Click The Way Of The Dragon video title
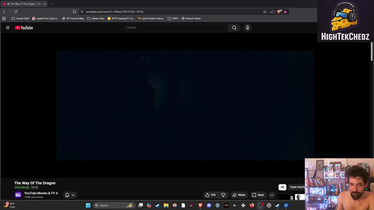 point(35,183)
